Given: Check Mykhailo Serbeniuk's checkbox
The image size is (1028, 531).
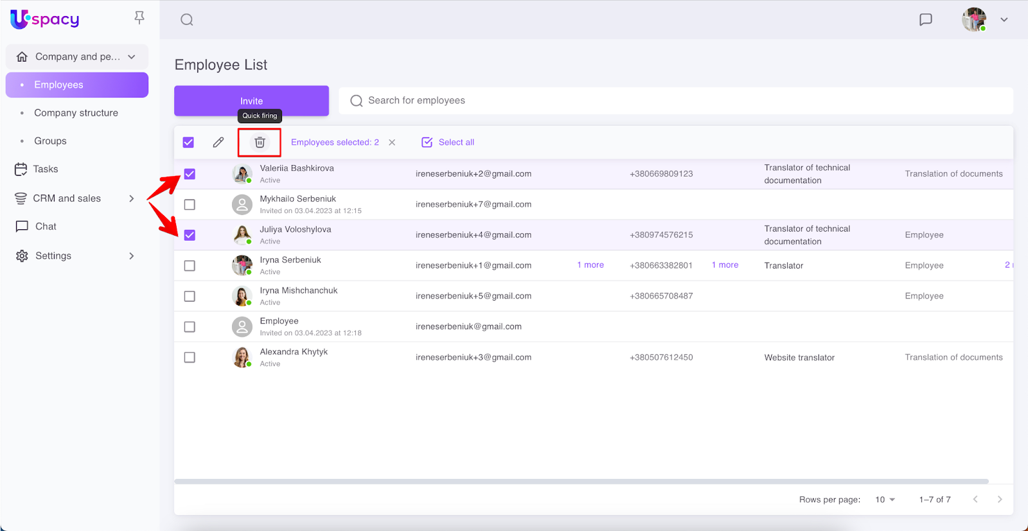Looking at the screenshot, I should click(x=190, y=205).
